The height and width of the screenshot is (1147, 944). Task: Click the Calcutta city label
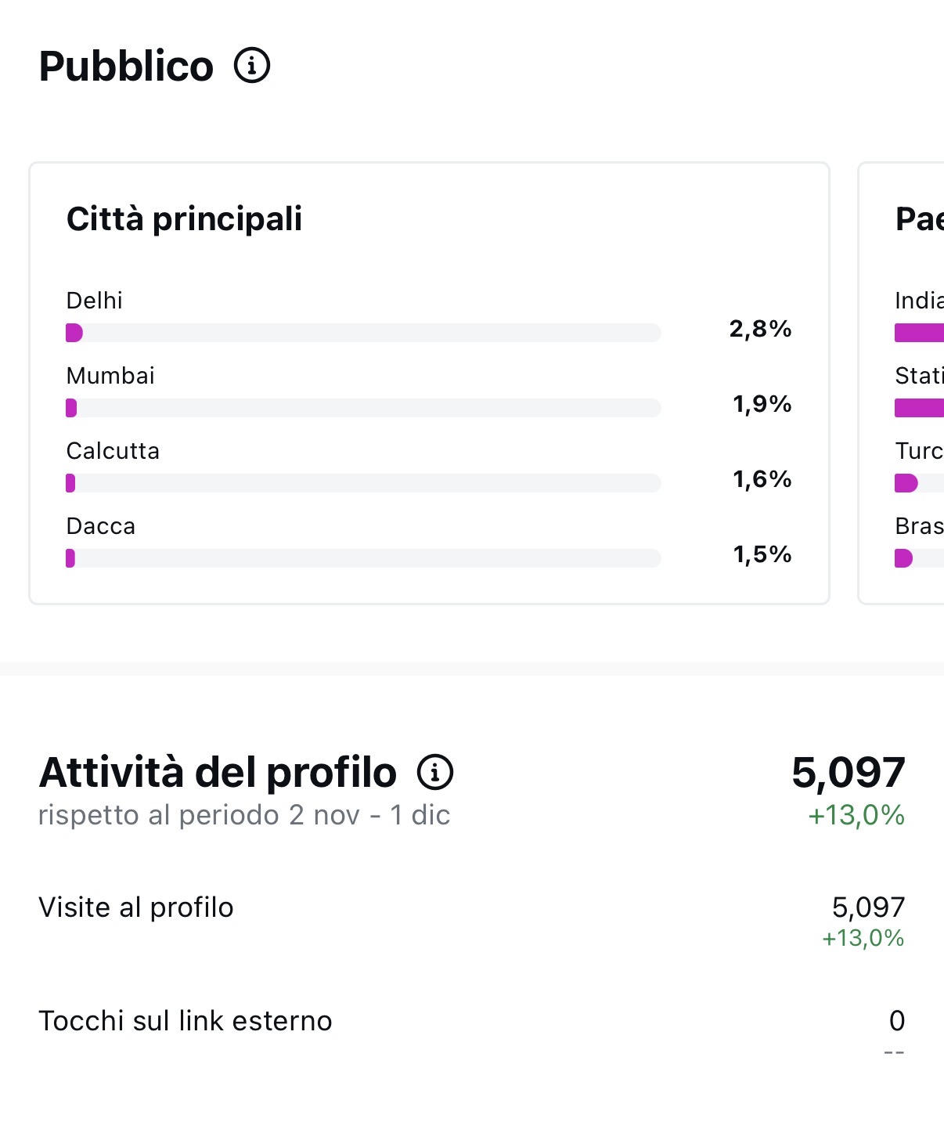[x=113, y=451]
